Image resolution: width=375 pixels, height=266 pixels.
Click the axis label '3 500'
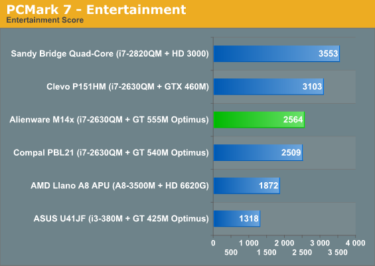pos(337,252)
